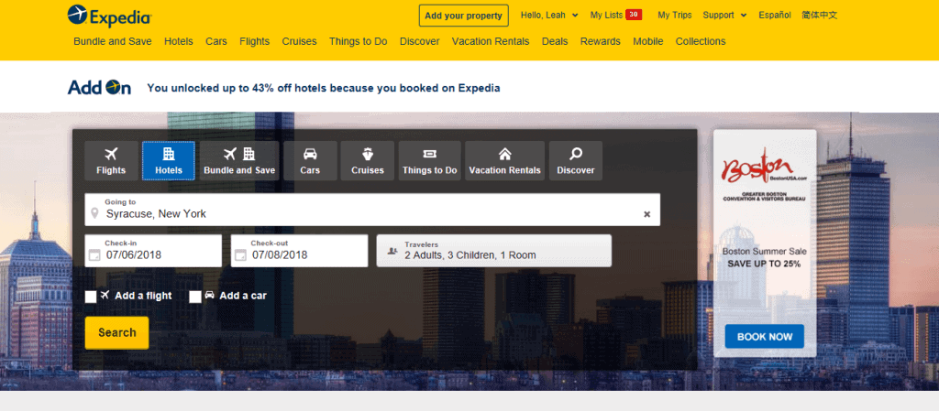Open Flights in the top navigation

(x=255, y=41)
